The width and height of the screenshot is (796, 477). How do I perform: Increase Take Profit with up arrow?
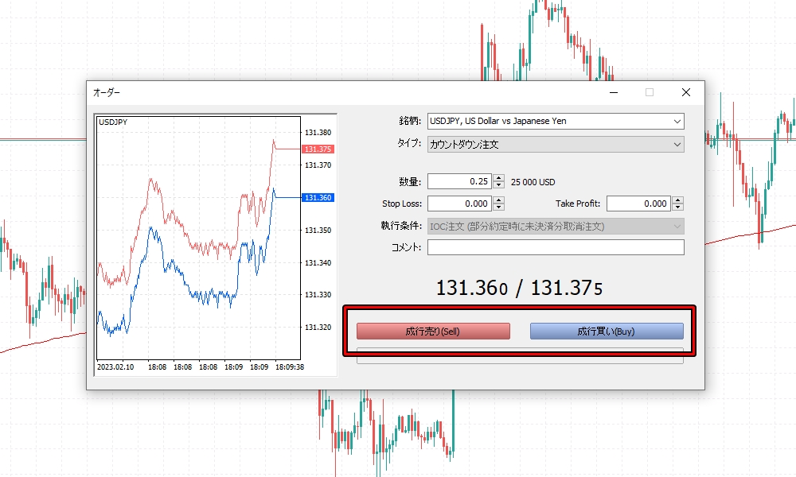pos(677,200)
